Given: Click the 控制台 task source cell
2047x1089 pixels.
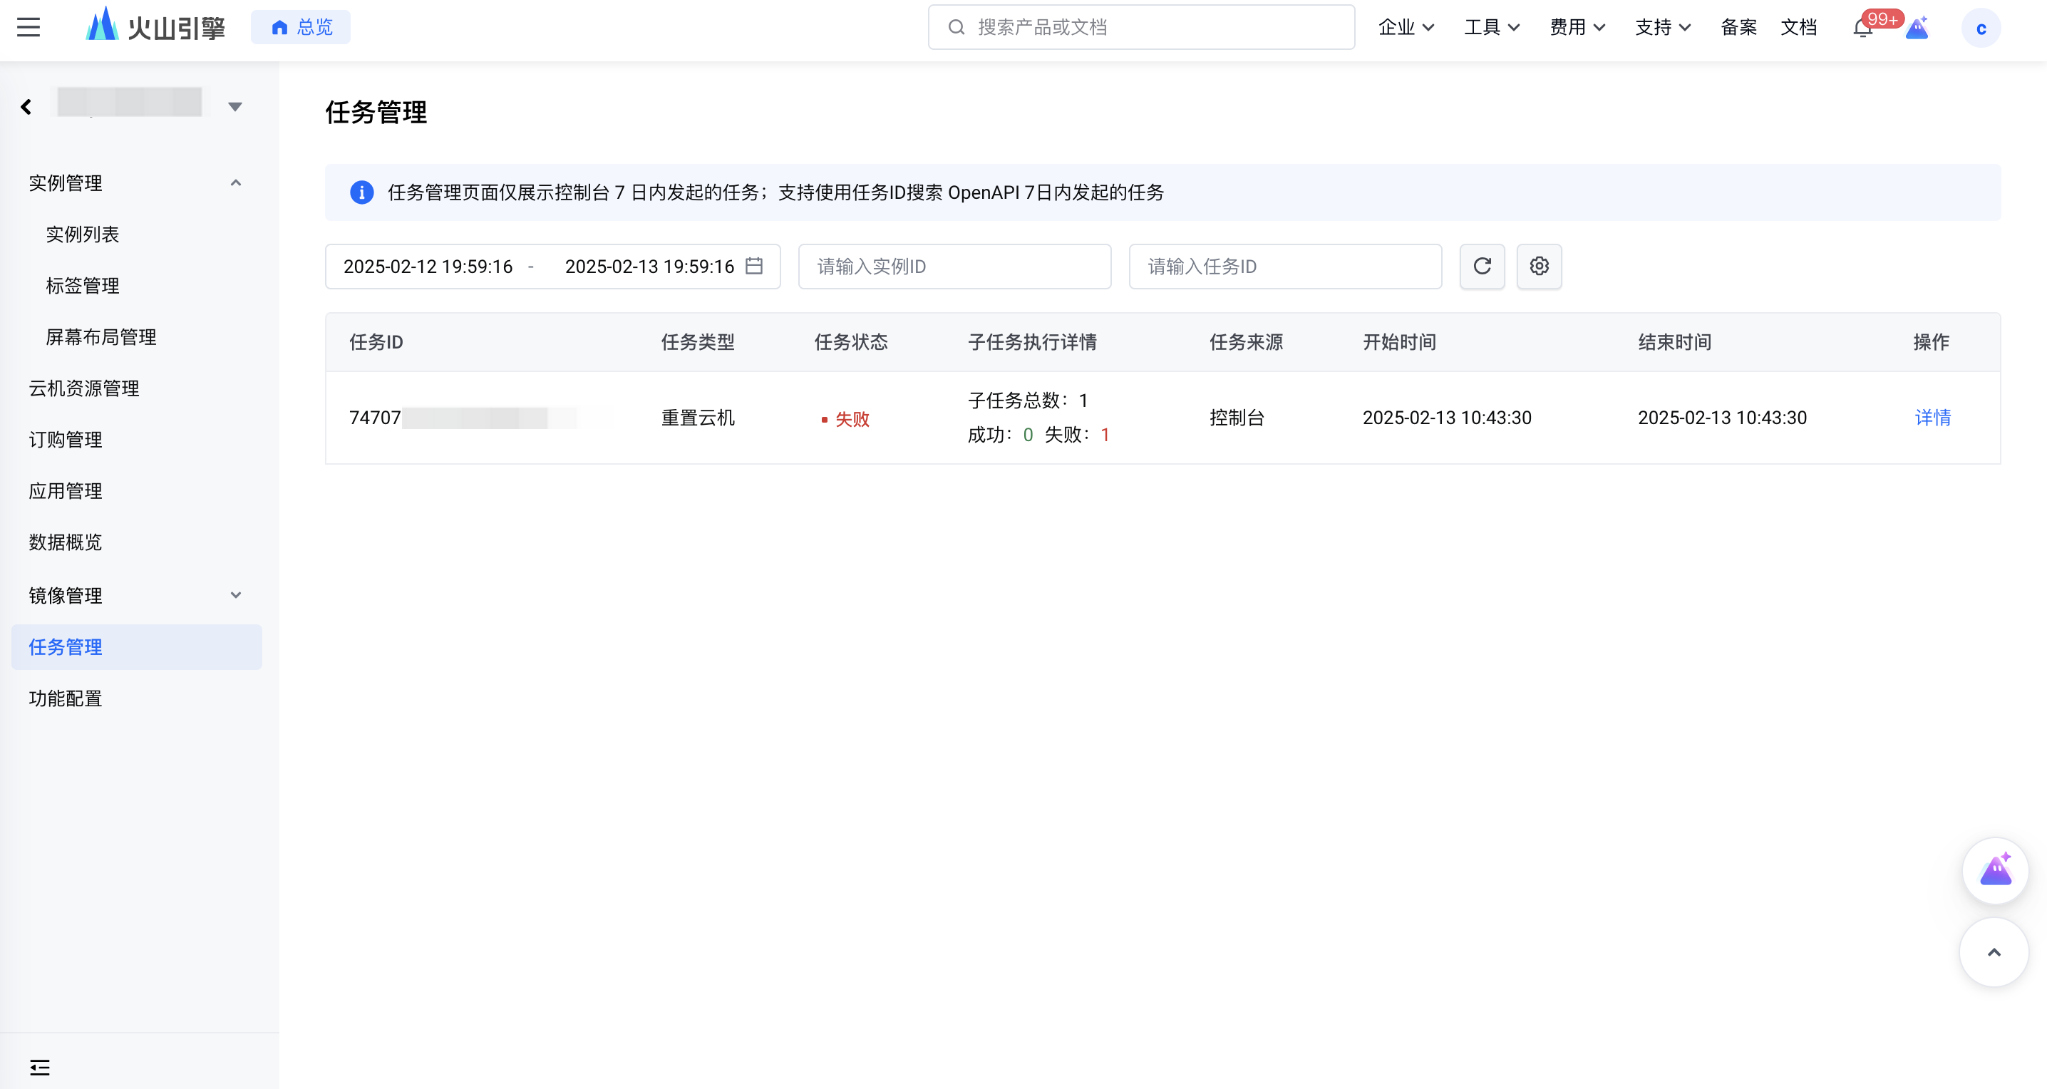Looking at the screenshot, I should click(1237, 418).
